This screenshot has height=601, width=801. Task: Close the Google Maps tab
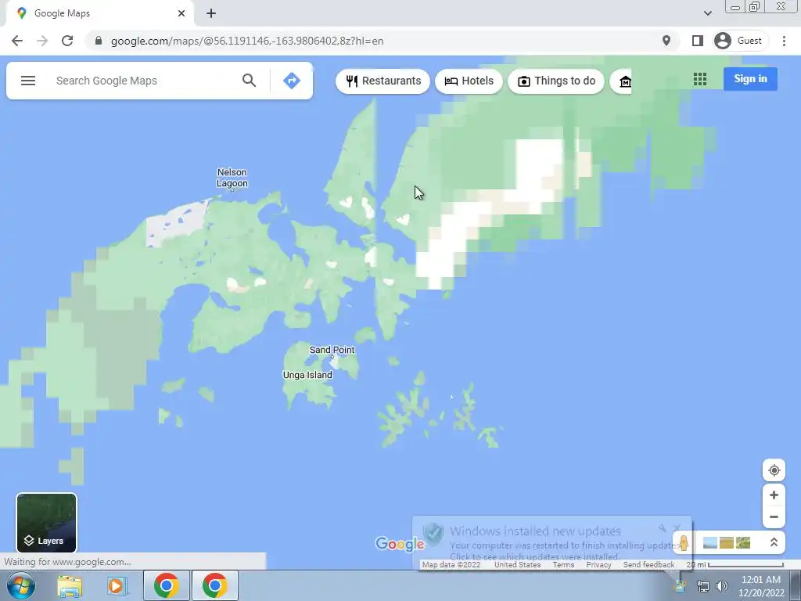tap(181, 13)
